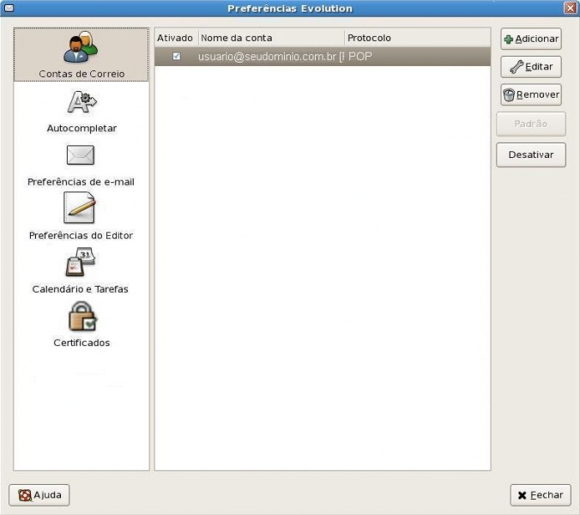The image size is (580, 515).
Task: Close the Preferências Evolution window
Action: pos(570,8)
